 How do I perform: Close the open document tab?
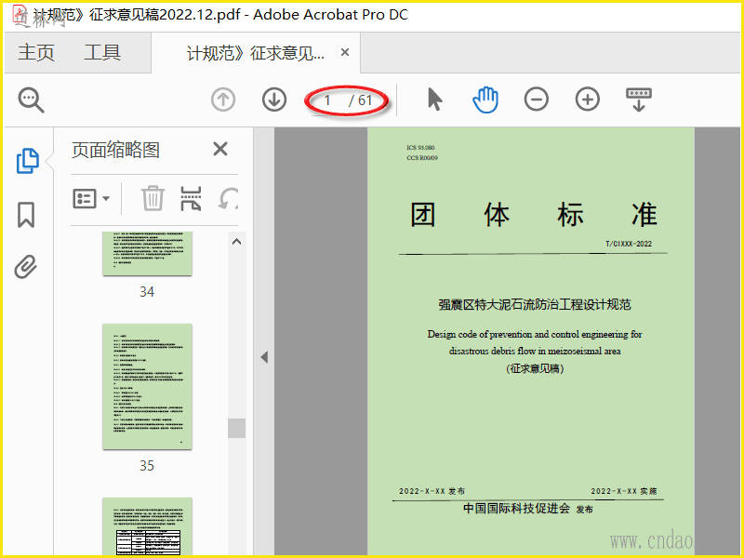345,52
